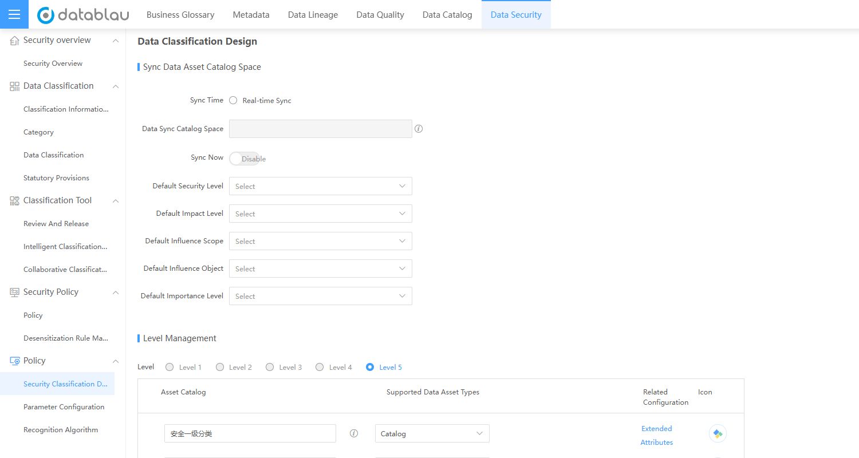This screenshot has width=859, height=458.
Task: Select the Level 5 radio option
Action: tap(370, 367)
